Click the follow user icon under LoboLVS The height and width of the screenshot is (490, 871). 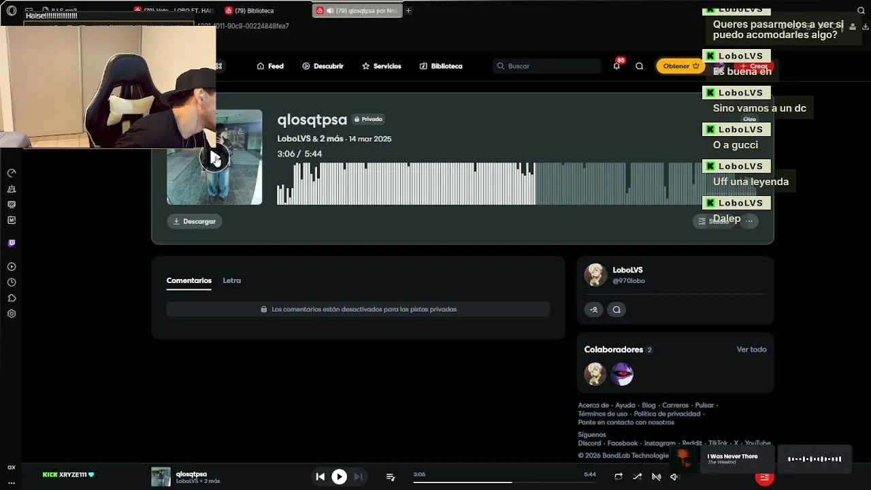(594, 310)
